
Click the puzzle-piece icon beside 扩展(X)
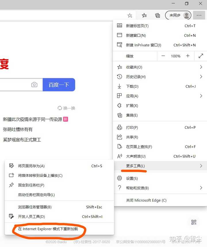coord(119,106)
